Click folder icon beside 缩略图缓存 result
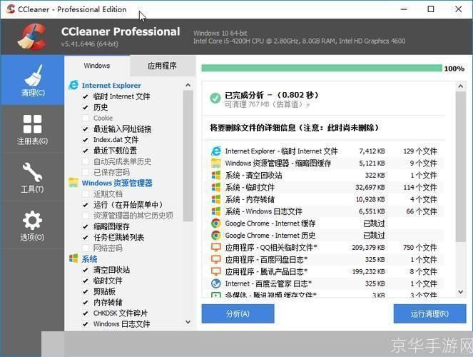 [216, 163]
